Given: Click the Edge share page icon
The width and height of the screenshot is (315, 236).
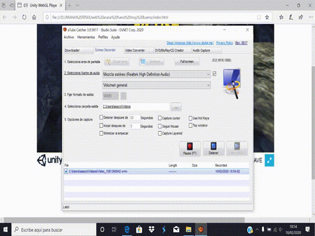Looking at the screenshot, I should point(301,17).
